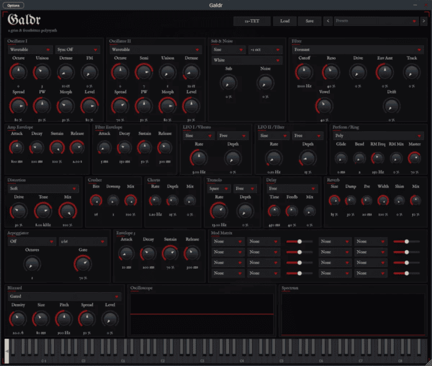Click the Amp Envelope Sustain knob

coord(57,147)
